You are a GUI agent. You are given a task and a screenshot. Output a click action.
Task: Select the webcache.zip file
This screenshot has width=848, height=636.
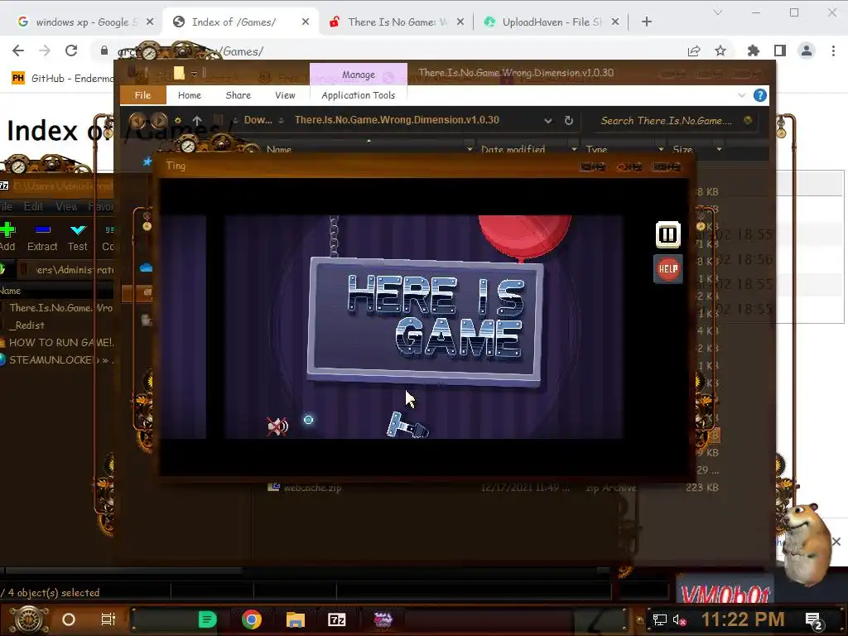tap(312, 488)
